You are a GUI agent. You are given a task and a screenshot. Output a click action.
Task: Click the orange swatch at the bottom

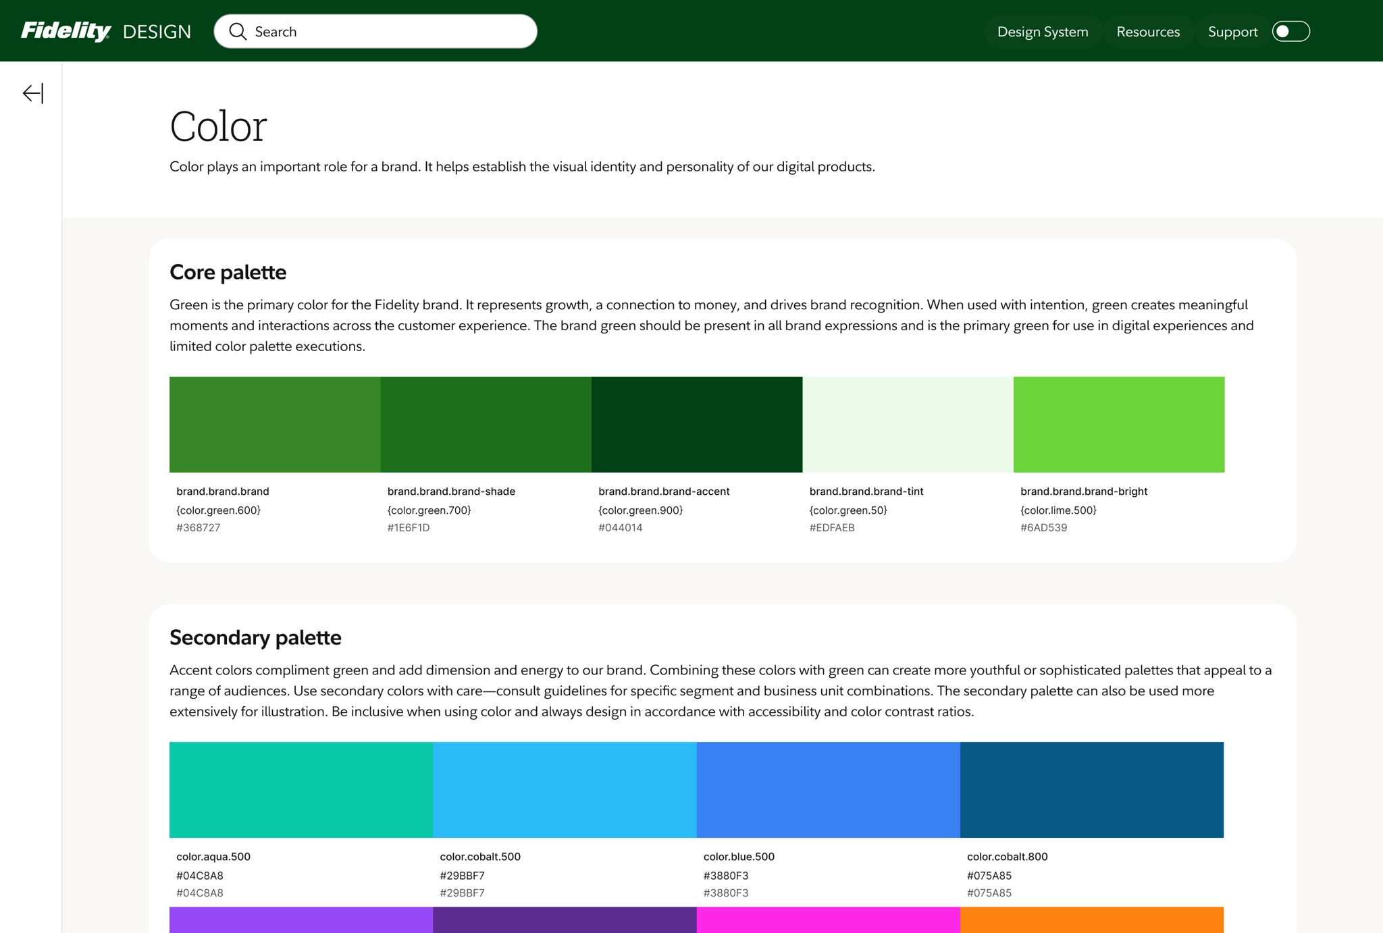[x=1091, y=919]
